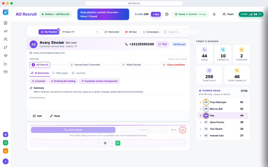The width and height of the screenshot is (268, 167).
Task: Click the redo arrow icon in dialer bar
Action: point(98,143)
